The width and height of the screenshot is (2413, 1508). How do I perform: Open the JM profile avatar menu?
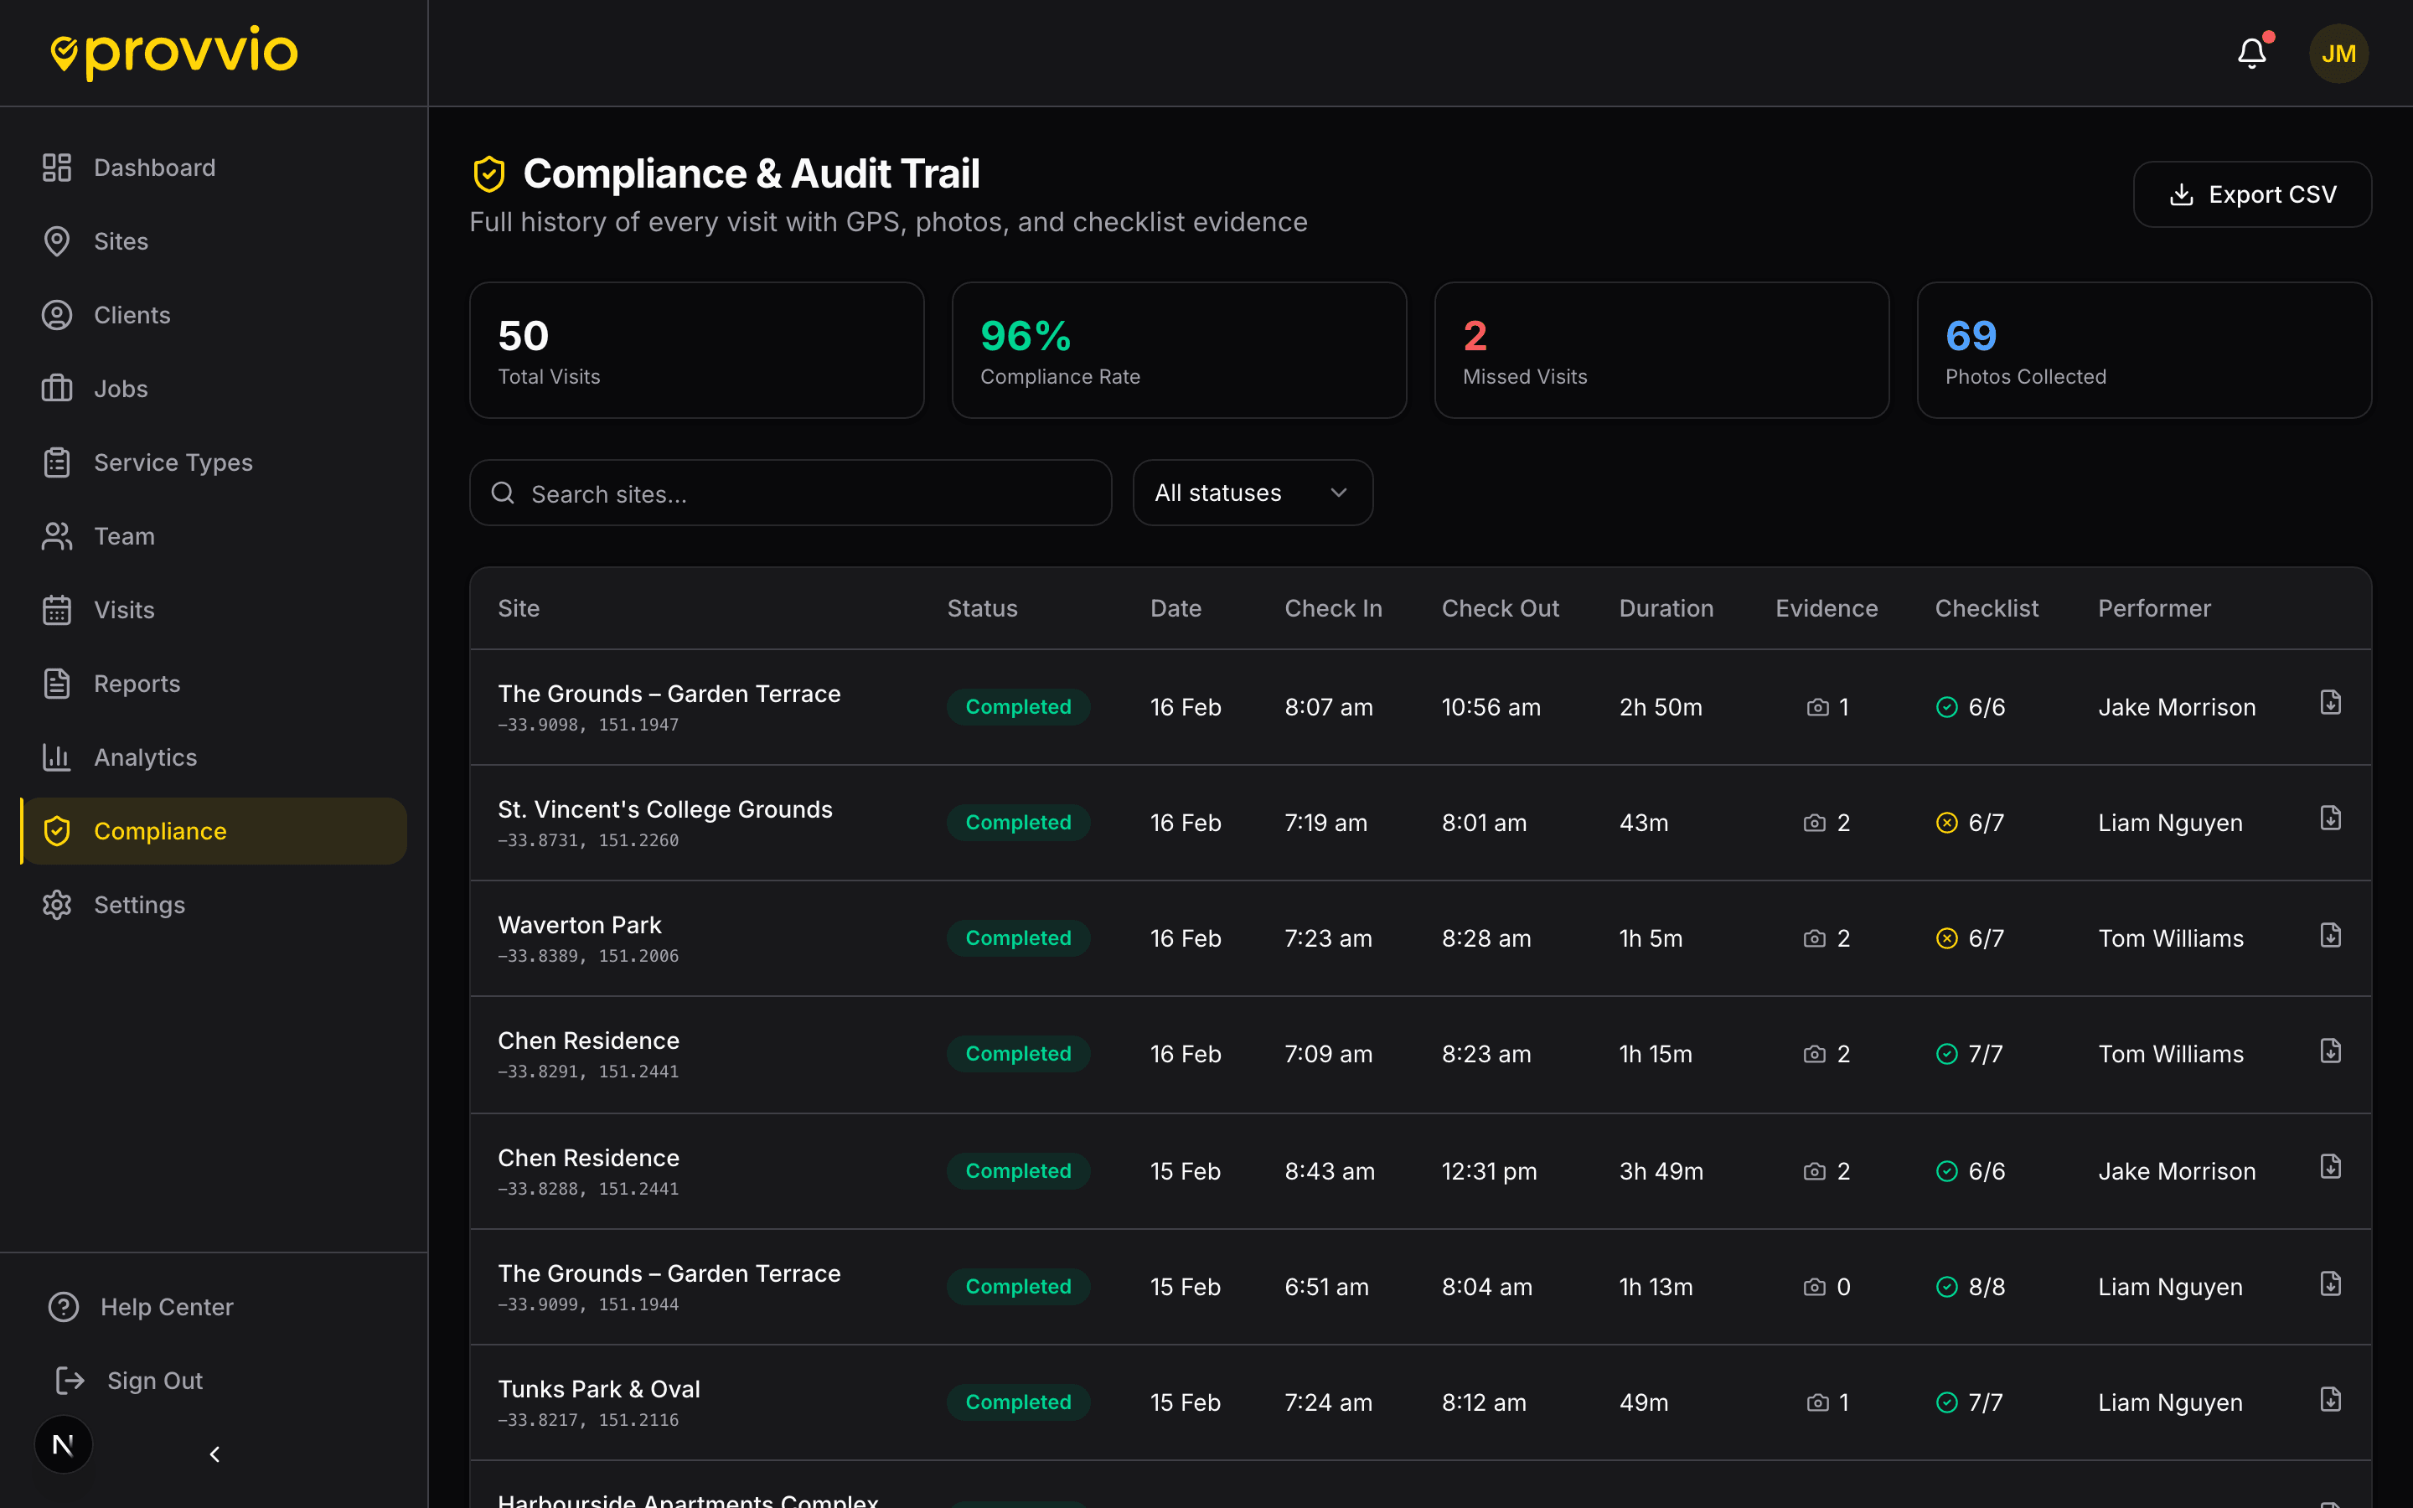pyautogui.click(x=2338, y=53)
